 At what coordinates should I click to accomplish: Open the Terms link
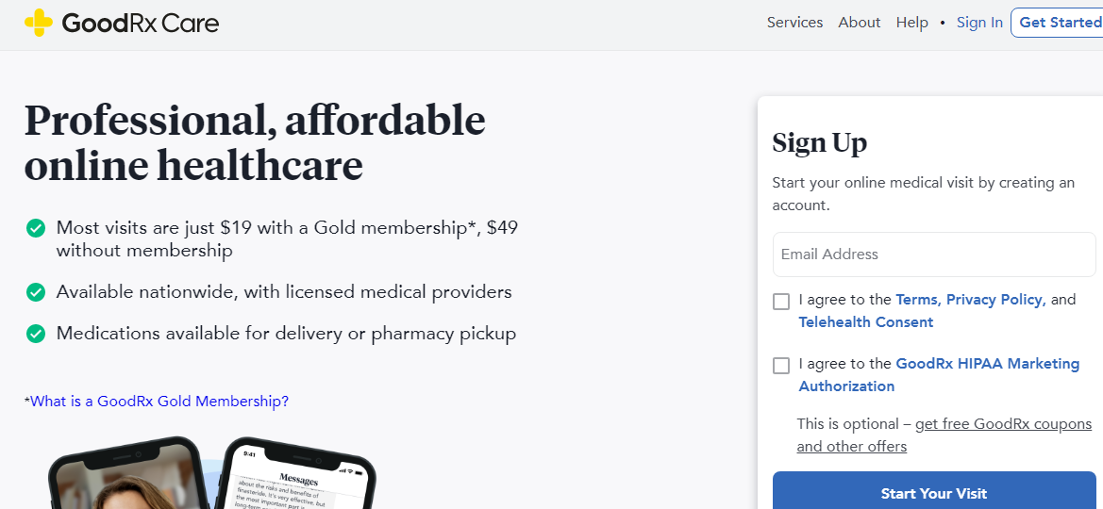[916, 300]
